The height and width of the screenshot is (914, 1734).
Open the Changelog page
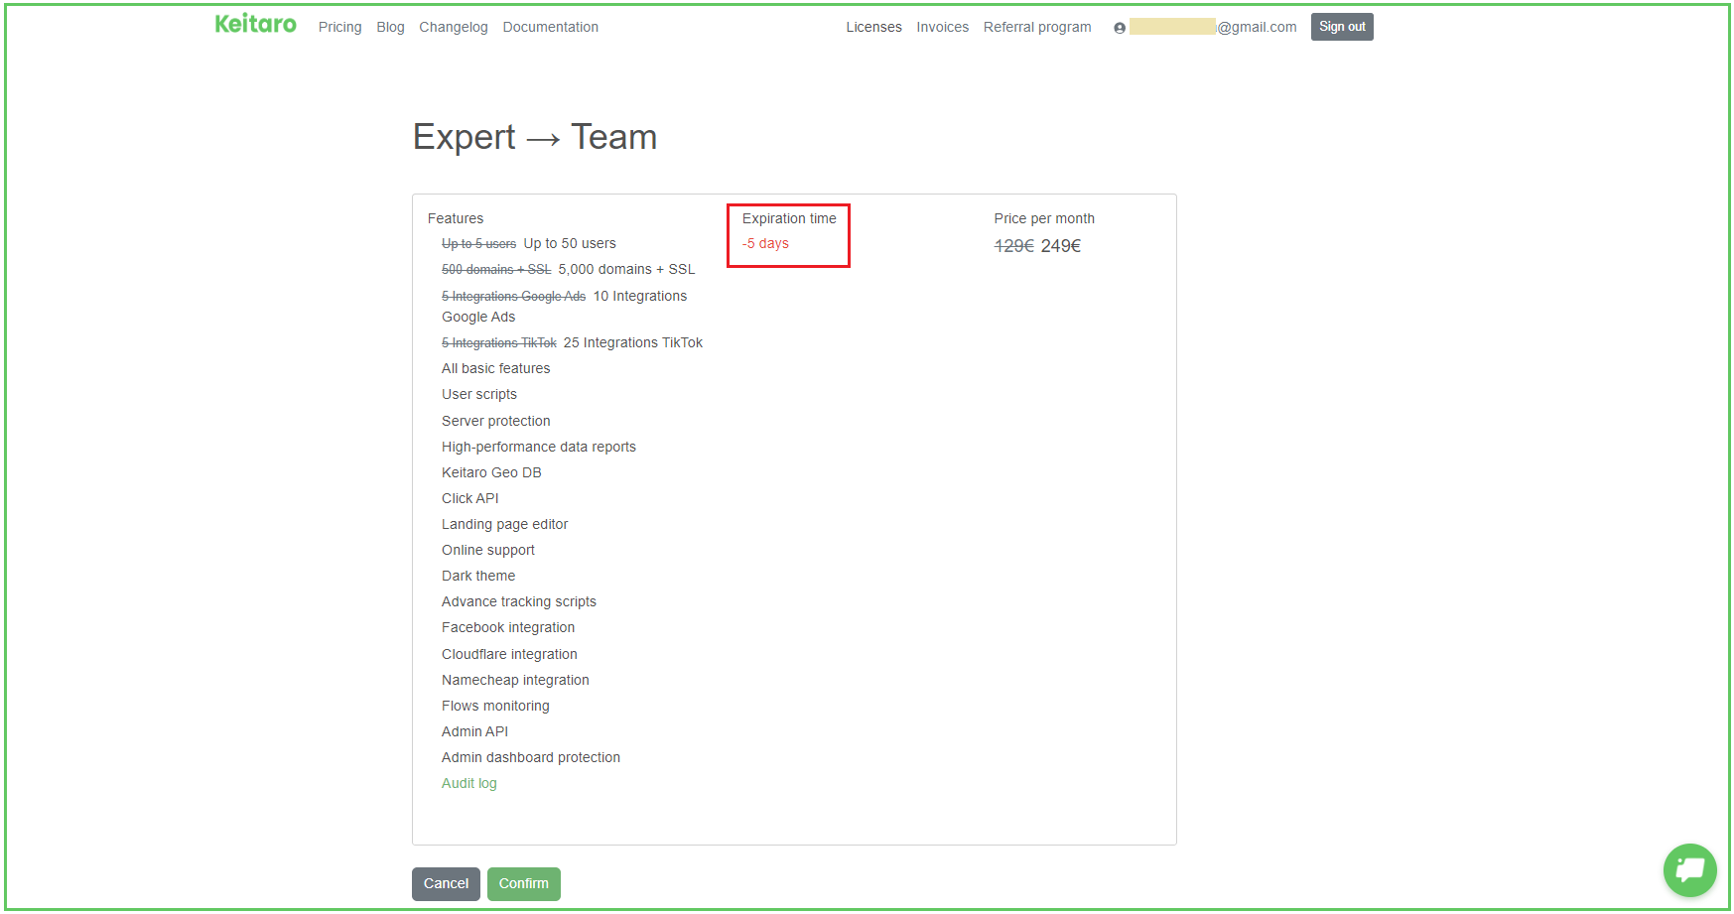453,27
